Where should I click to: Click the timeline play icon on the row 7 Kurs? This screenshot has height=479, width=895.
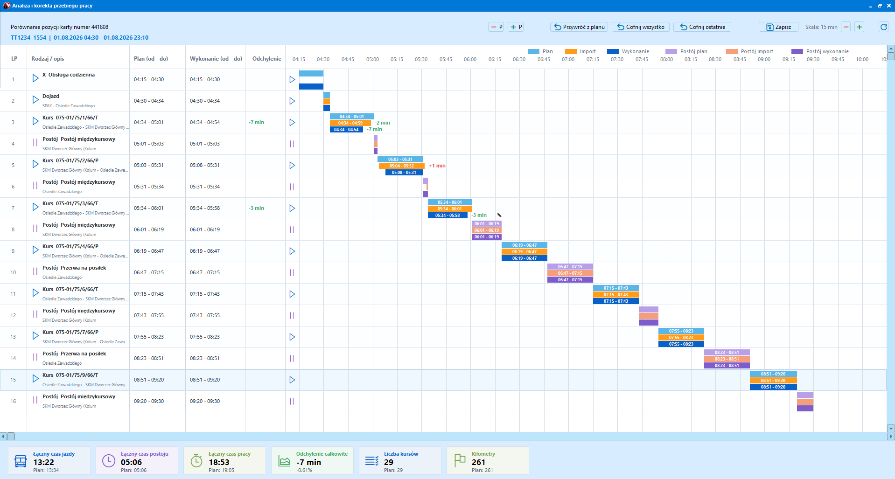point(292,208)
